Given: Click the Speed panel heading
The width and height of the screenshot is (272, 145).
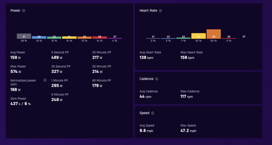Looking at the screenshot, I should click(x=144, y=113).
